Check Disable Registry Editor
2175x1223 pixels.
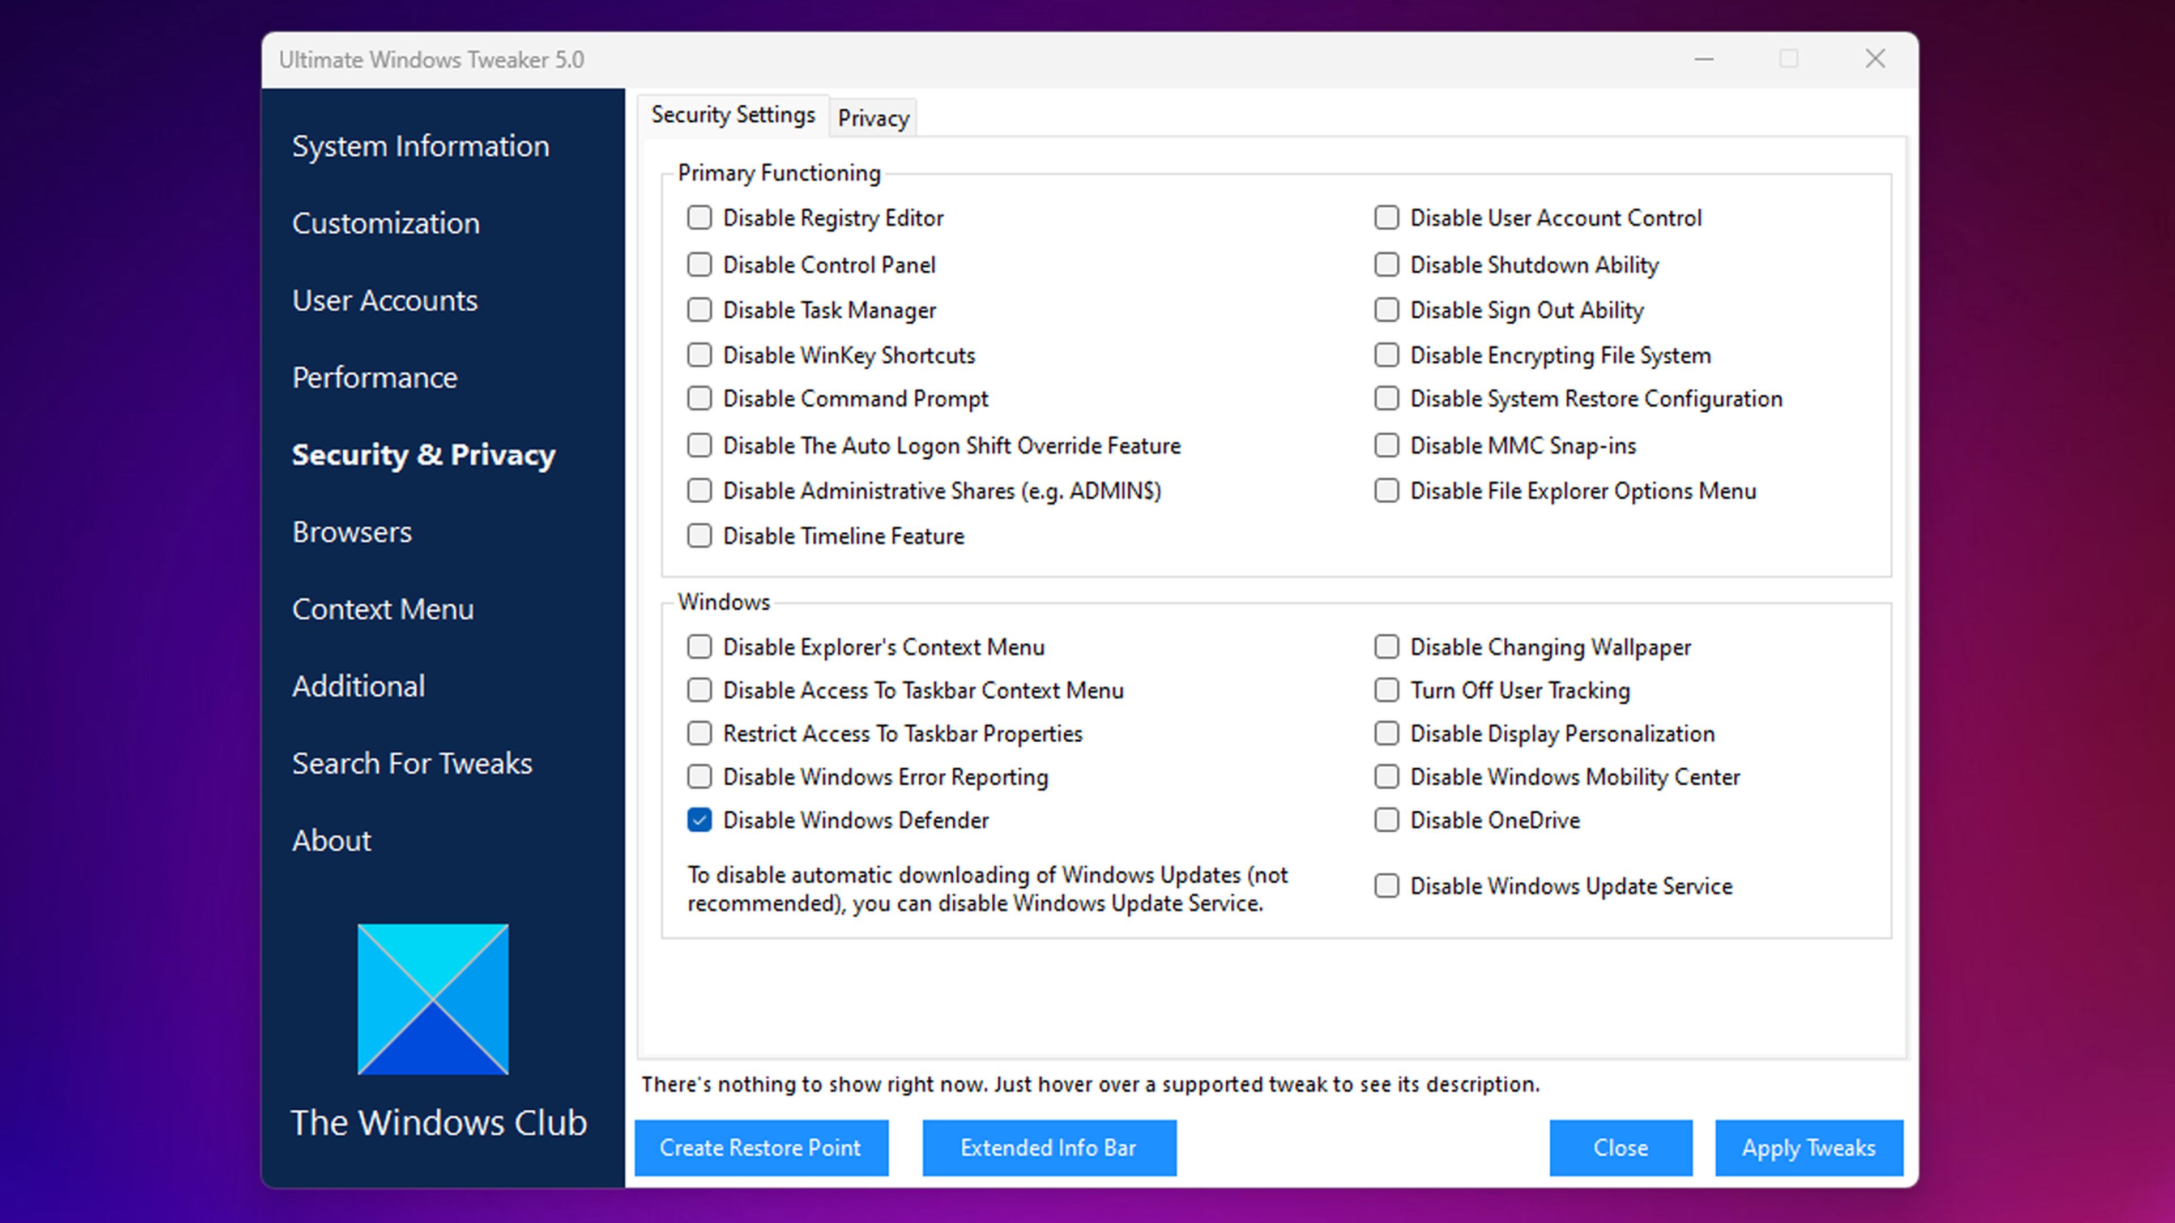pos(699,218)
